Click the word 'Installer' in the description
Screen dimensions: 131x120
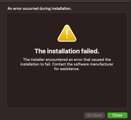(x=38, y=60)
